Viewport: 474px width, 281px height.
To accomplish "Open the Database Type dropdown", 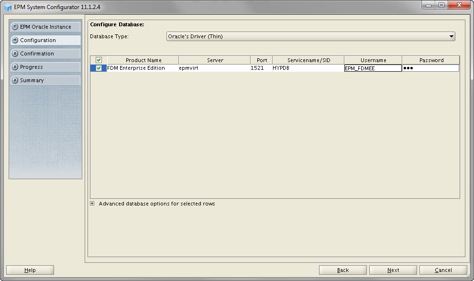I will pos(311,36).
